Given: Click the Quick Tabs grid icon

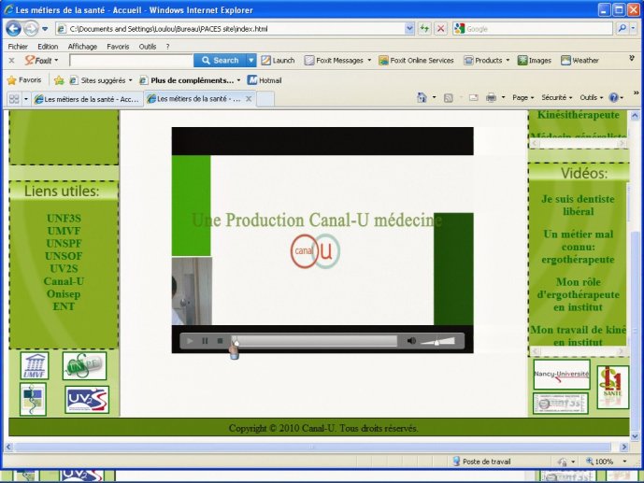Looking at the screenshot, I should click(14, 99).
